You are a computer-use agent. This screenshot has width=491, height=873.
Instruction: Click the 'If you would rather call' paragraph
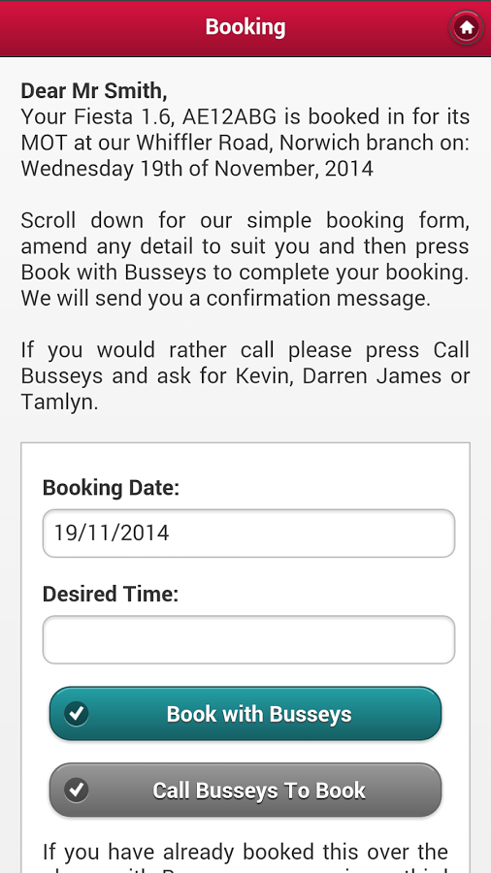pos(245,375)
